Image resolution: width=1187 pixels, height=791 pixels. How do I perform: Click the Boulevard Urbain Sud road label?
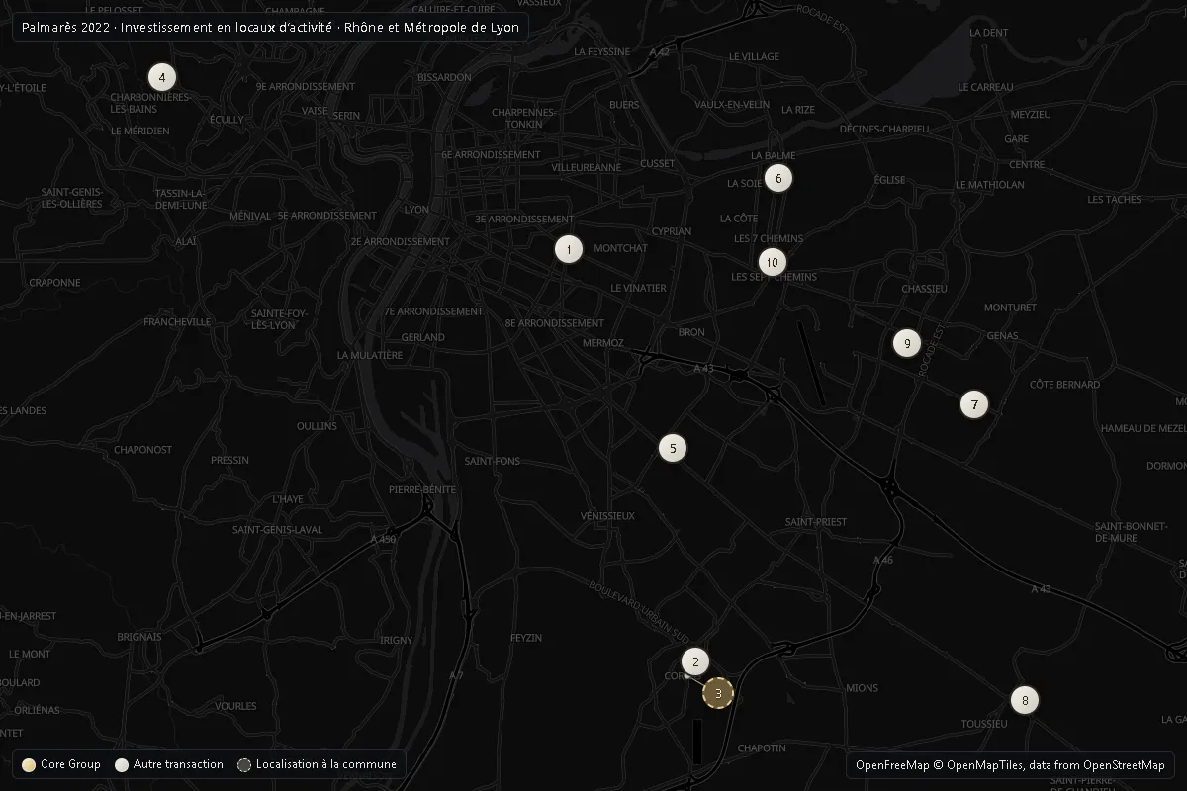point(639,613)
